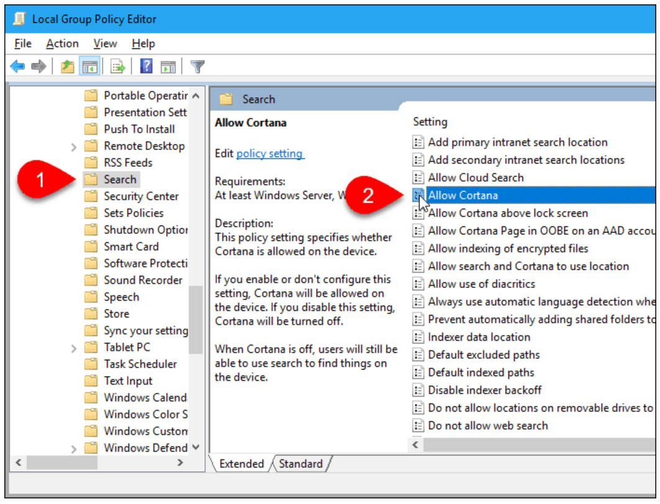Switch to the Standard tab
This screenshot has height=504, width=660.
(301, 464)
